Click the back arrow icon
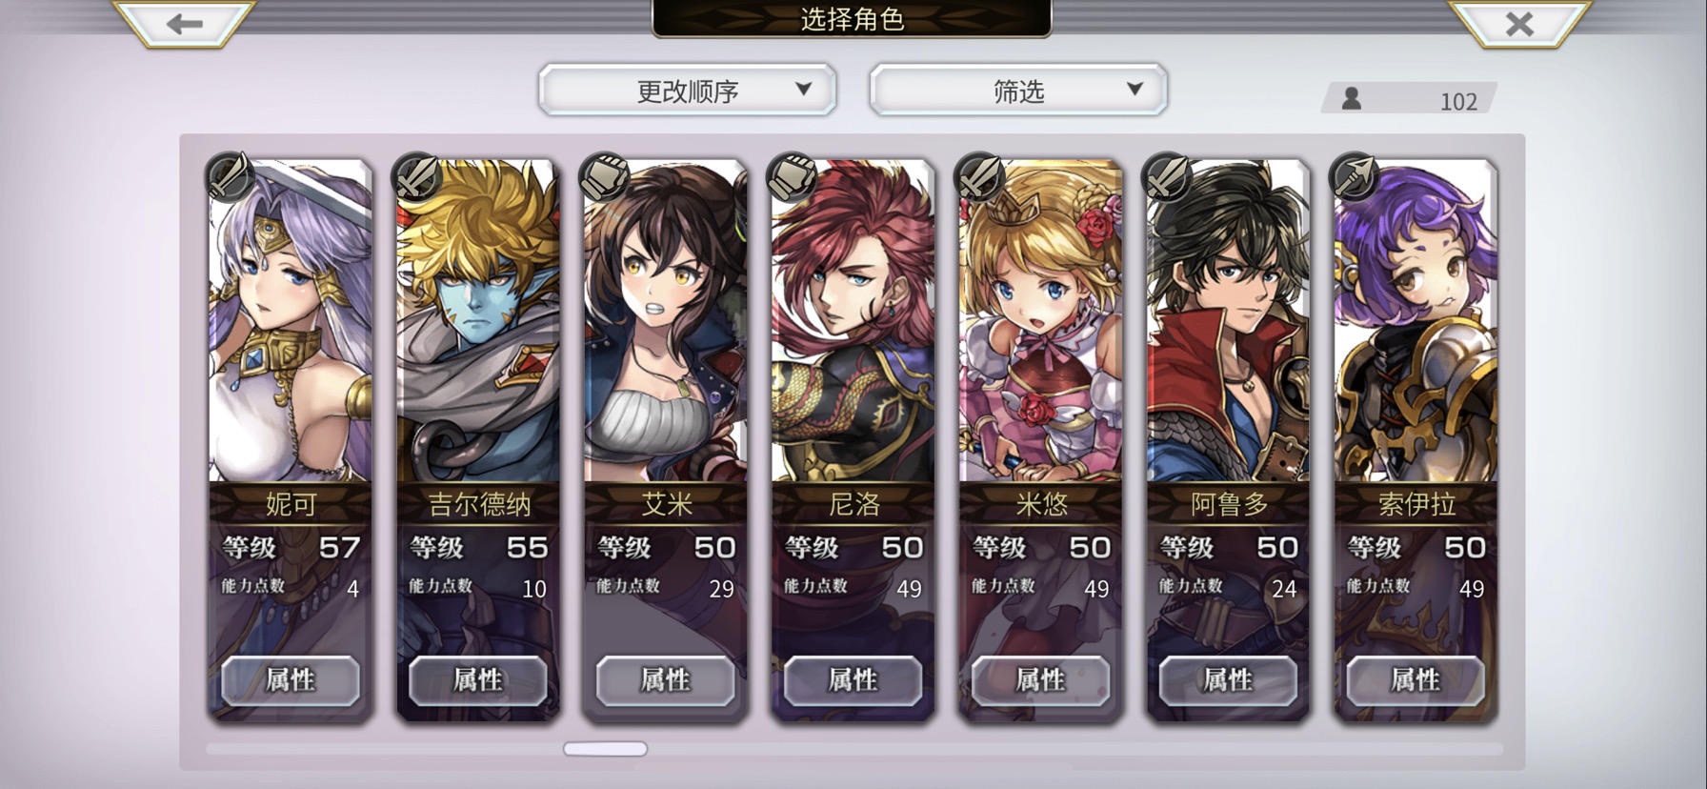This screenshot has width=1707, height=789. pos(184,24)
